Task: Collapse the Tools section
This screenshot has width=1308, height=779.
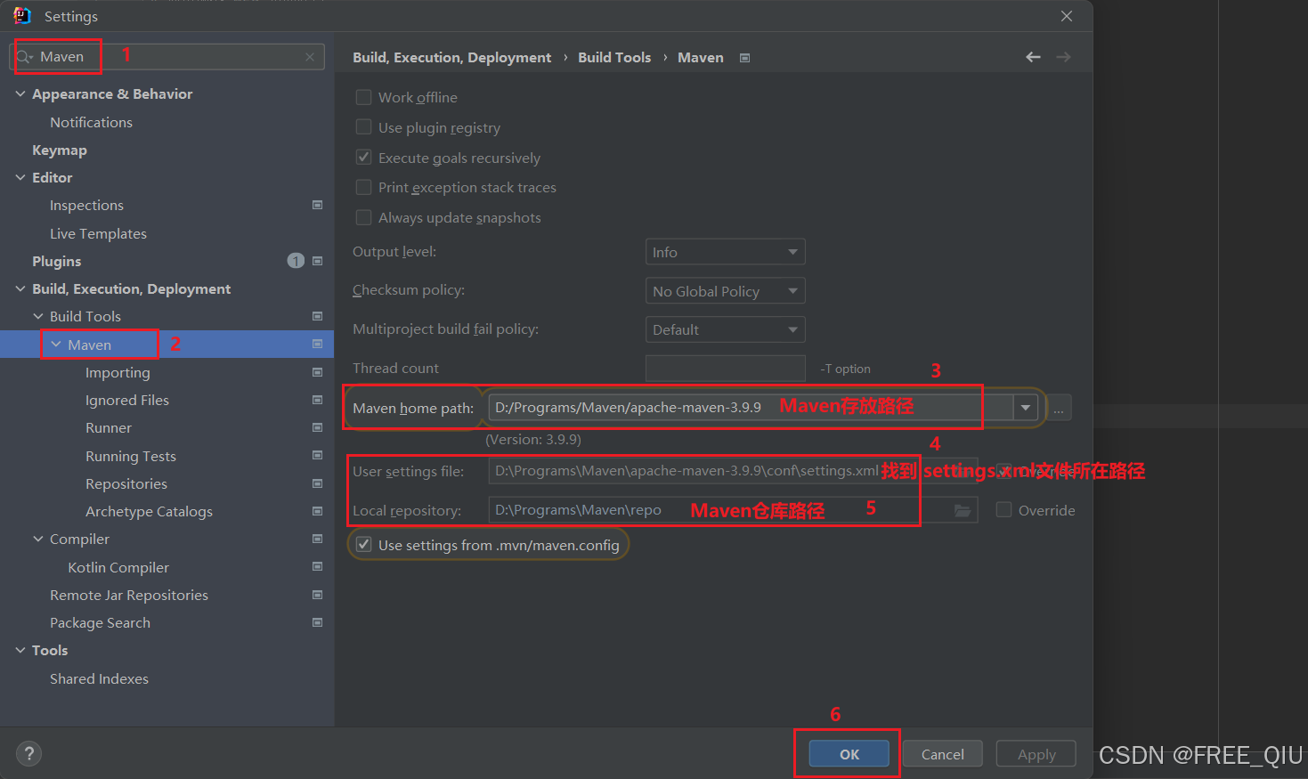Action: tap(20, 650)
